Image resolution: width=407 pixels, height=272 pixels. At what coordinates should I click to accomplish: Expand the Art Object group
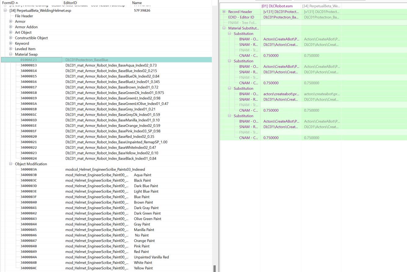coord(11,32)
